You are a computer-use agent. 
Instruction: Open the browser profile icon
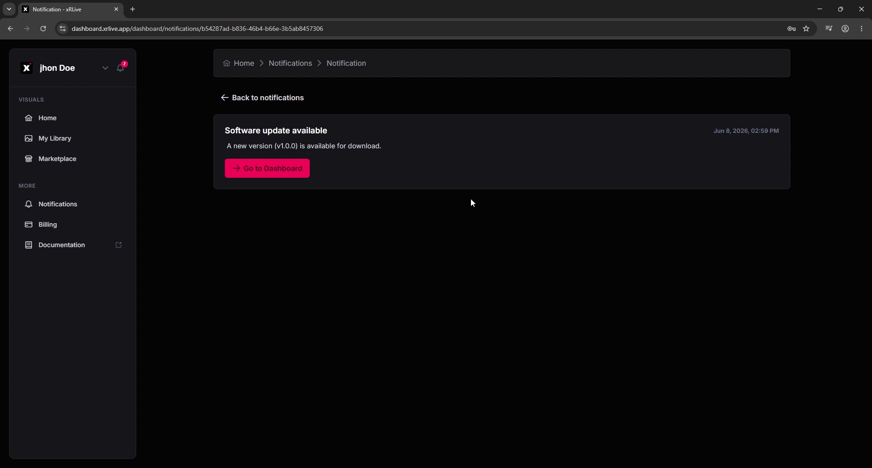845,29
